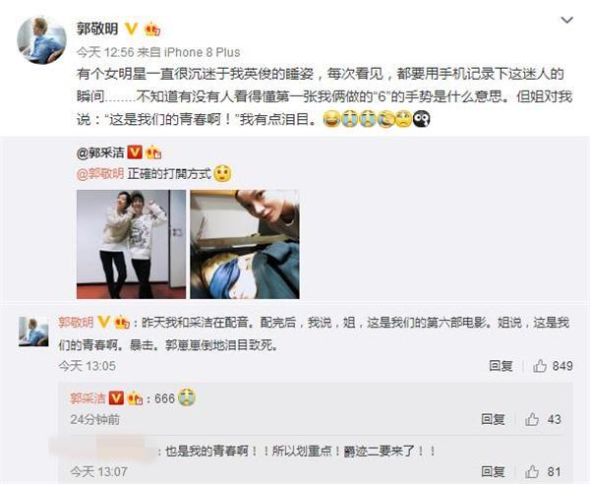Like the comment with 81 likes
Image resolution: width=590 pixels, height=484 pixels.
click(x=543, y=471)
